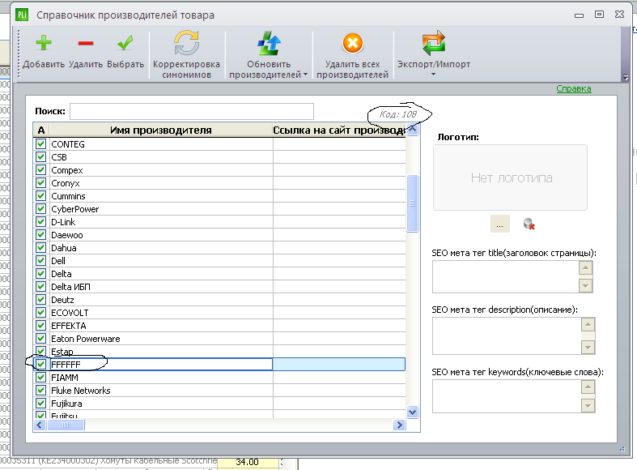The width and height of the screenshot is (637, 470).
Task: Disable the D-Link checkbox
Action: (40, 222)
